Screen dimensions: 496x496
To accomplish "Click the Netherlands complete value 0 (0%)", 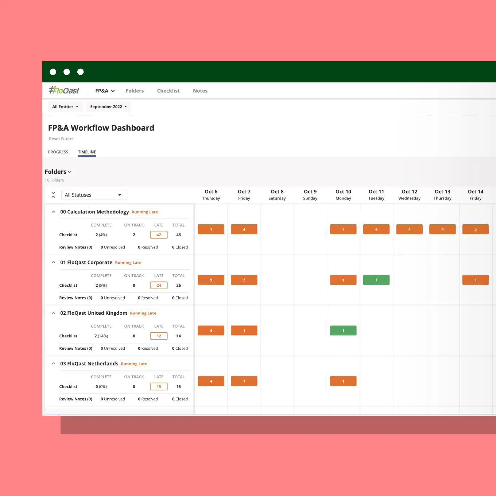I will coord(101,387).
